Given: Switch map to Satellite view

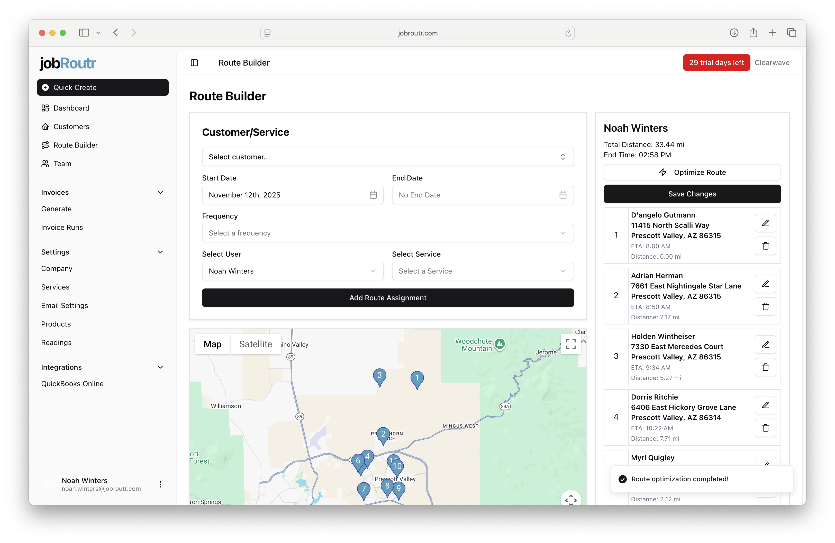Looking at the screenshot, I should click(256, 344).
